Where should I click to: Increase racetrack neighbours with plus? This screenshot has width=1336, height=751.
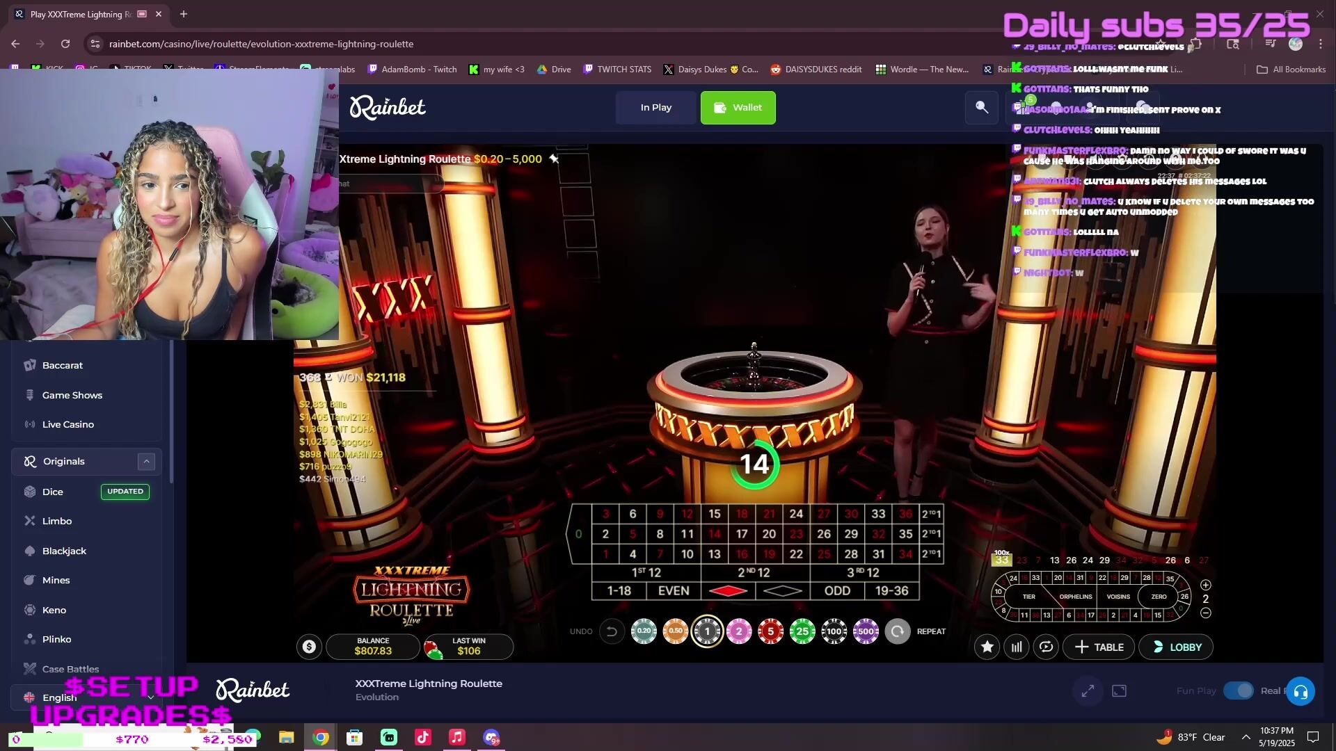pyautogui.click(x=1206, y=585)
